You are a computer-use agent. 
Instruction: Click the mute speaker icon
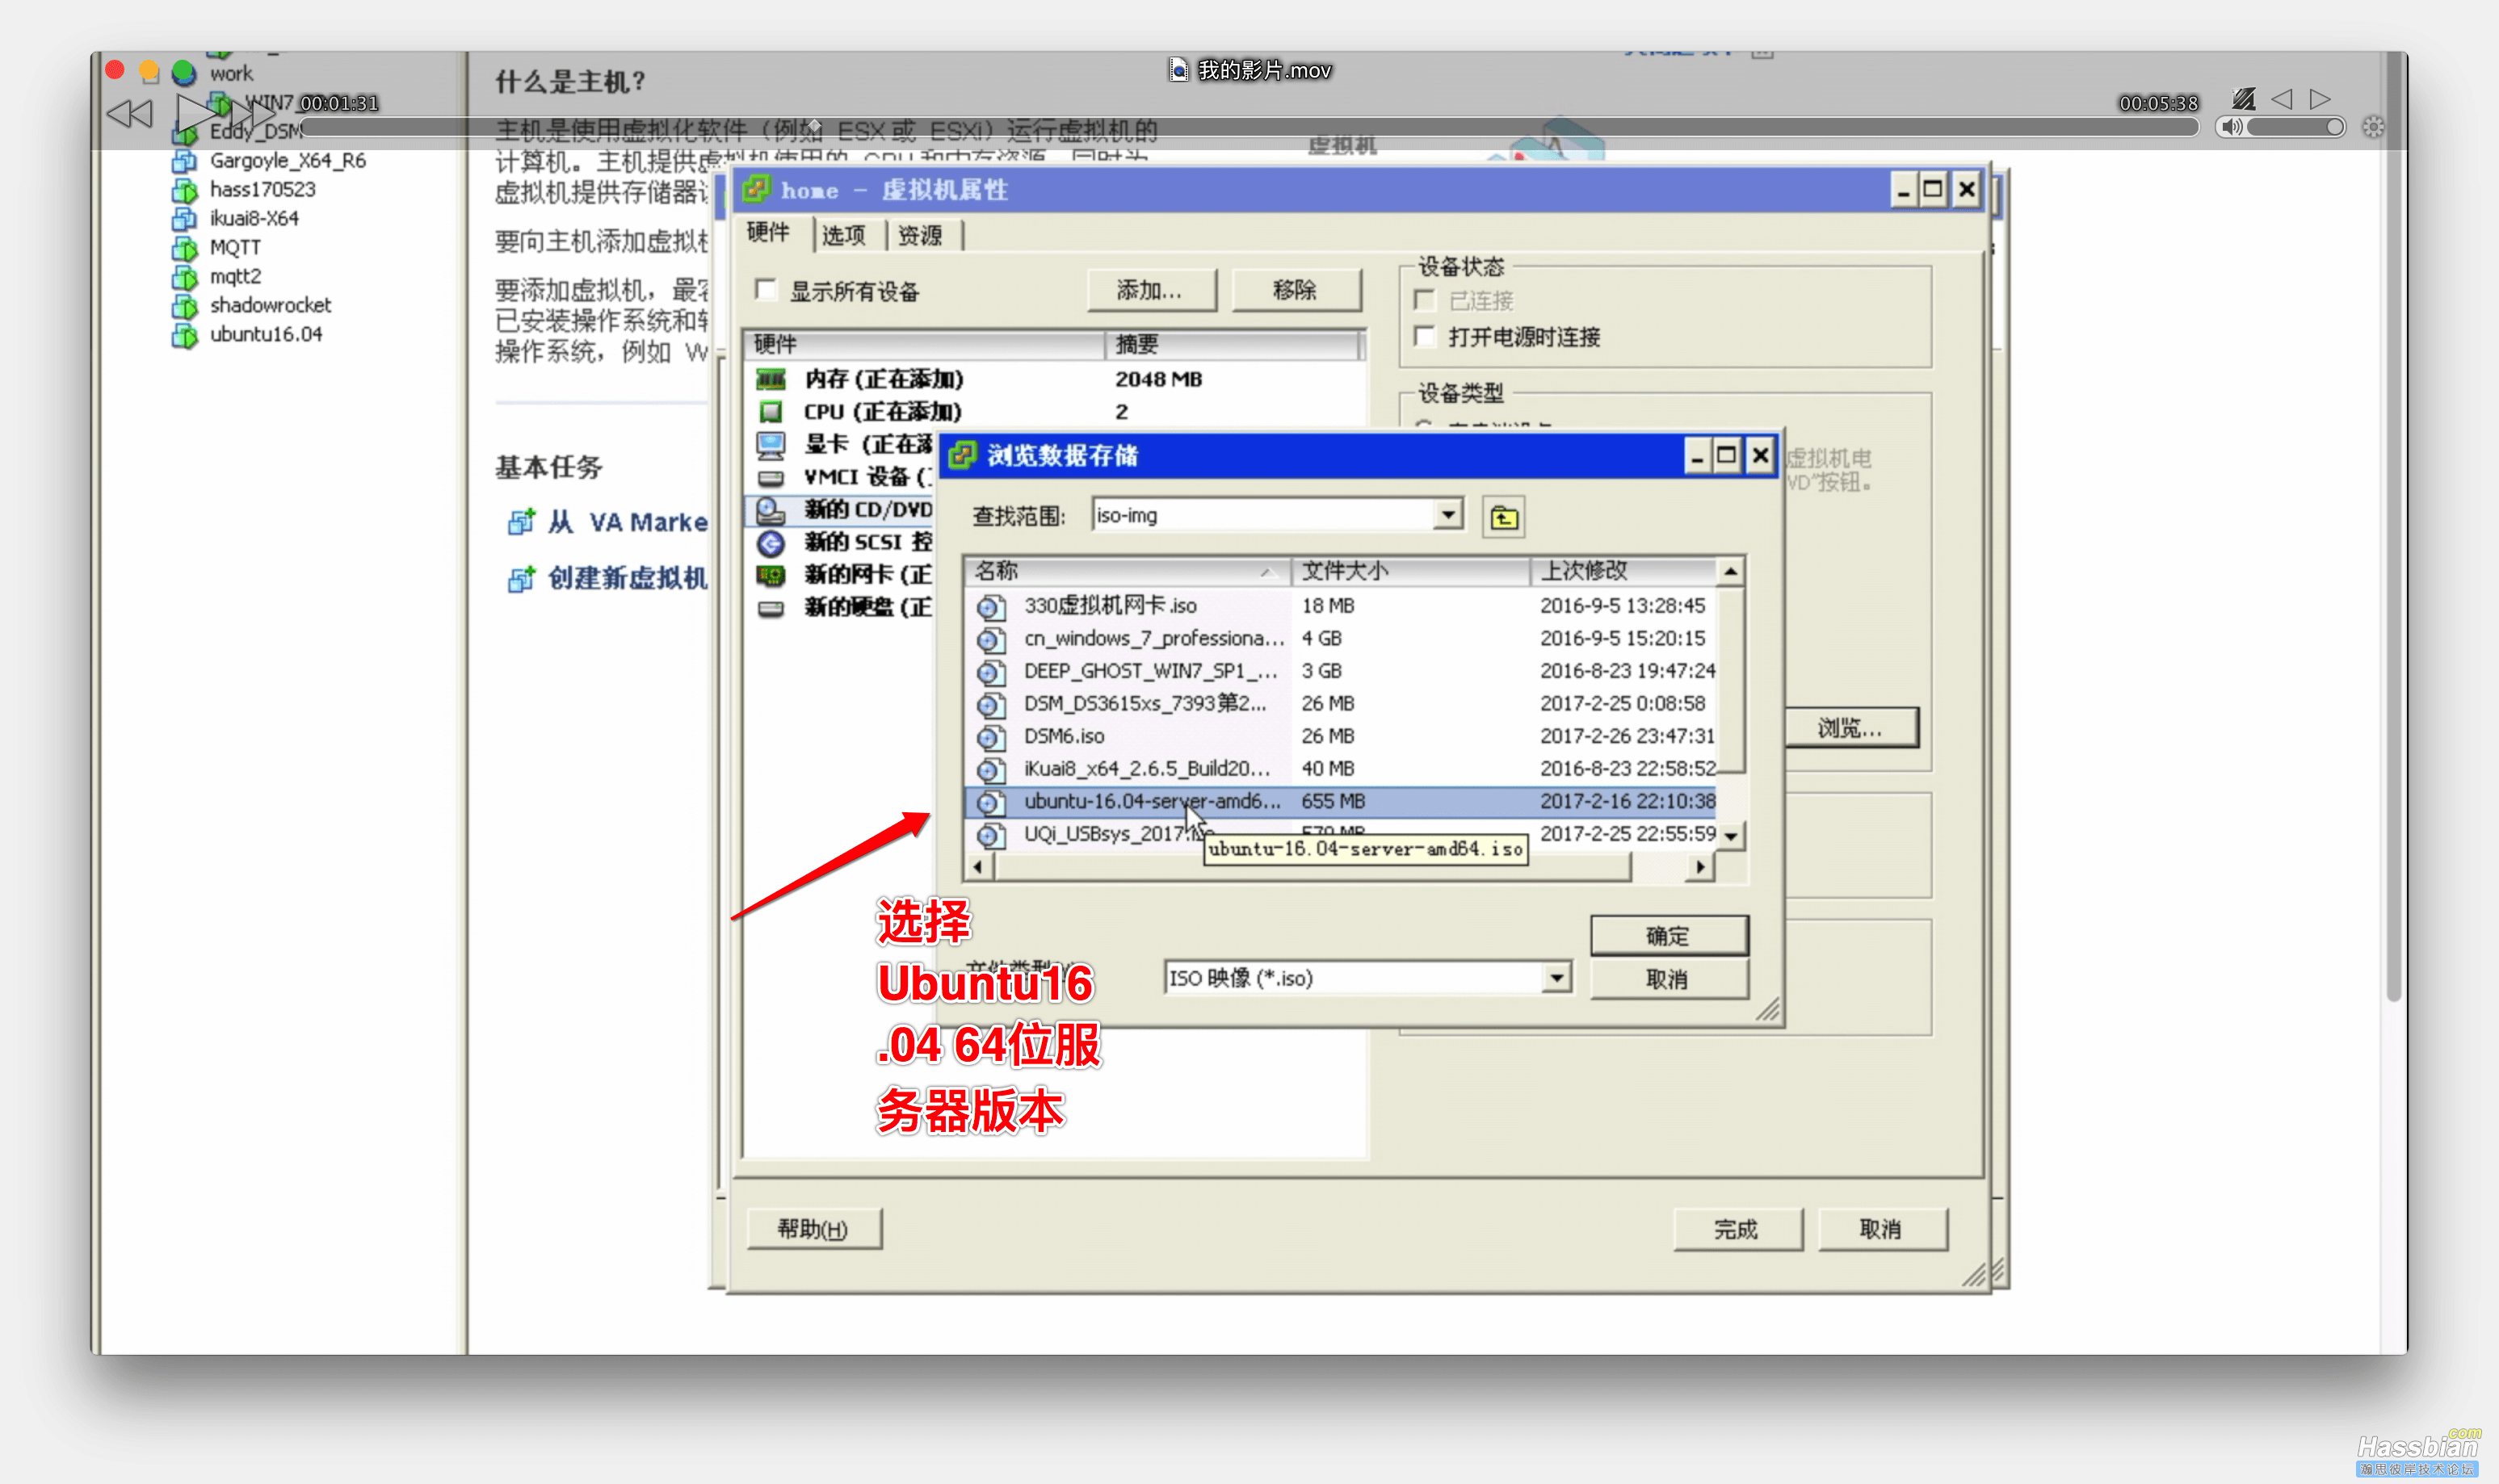pos(2231,127)
